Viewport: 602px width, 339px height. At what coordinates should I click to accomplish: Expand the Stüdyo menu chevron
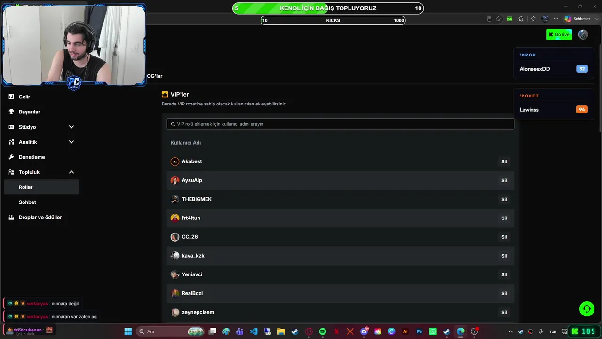(x=71, y=127)
